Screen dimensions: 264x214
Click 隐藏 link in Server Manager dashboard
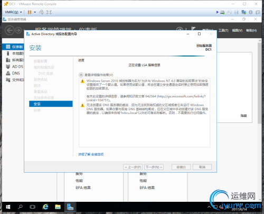pyautogui.click(x=244, y=115)
